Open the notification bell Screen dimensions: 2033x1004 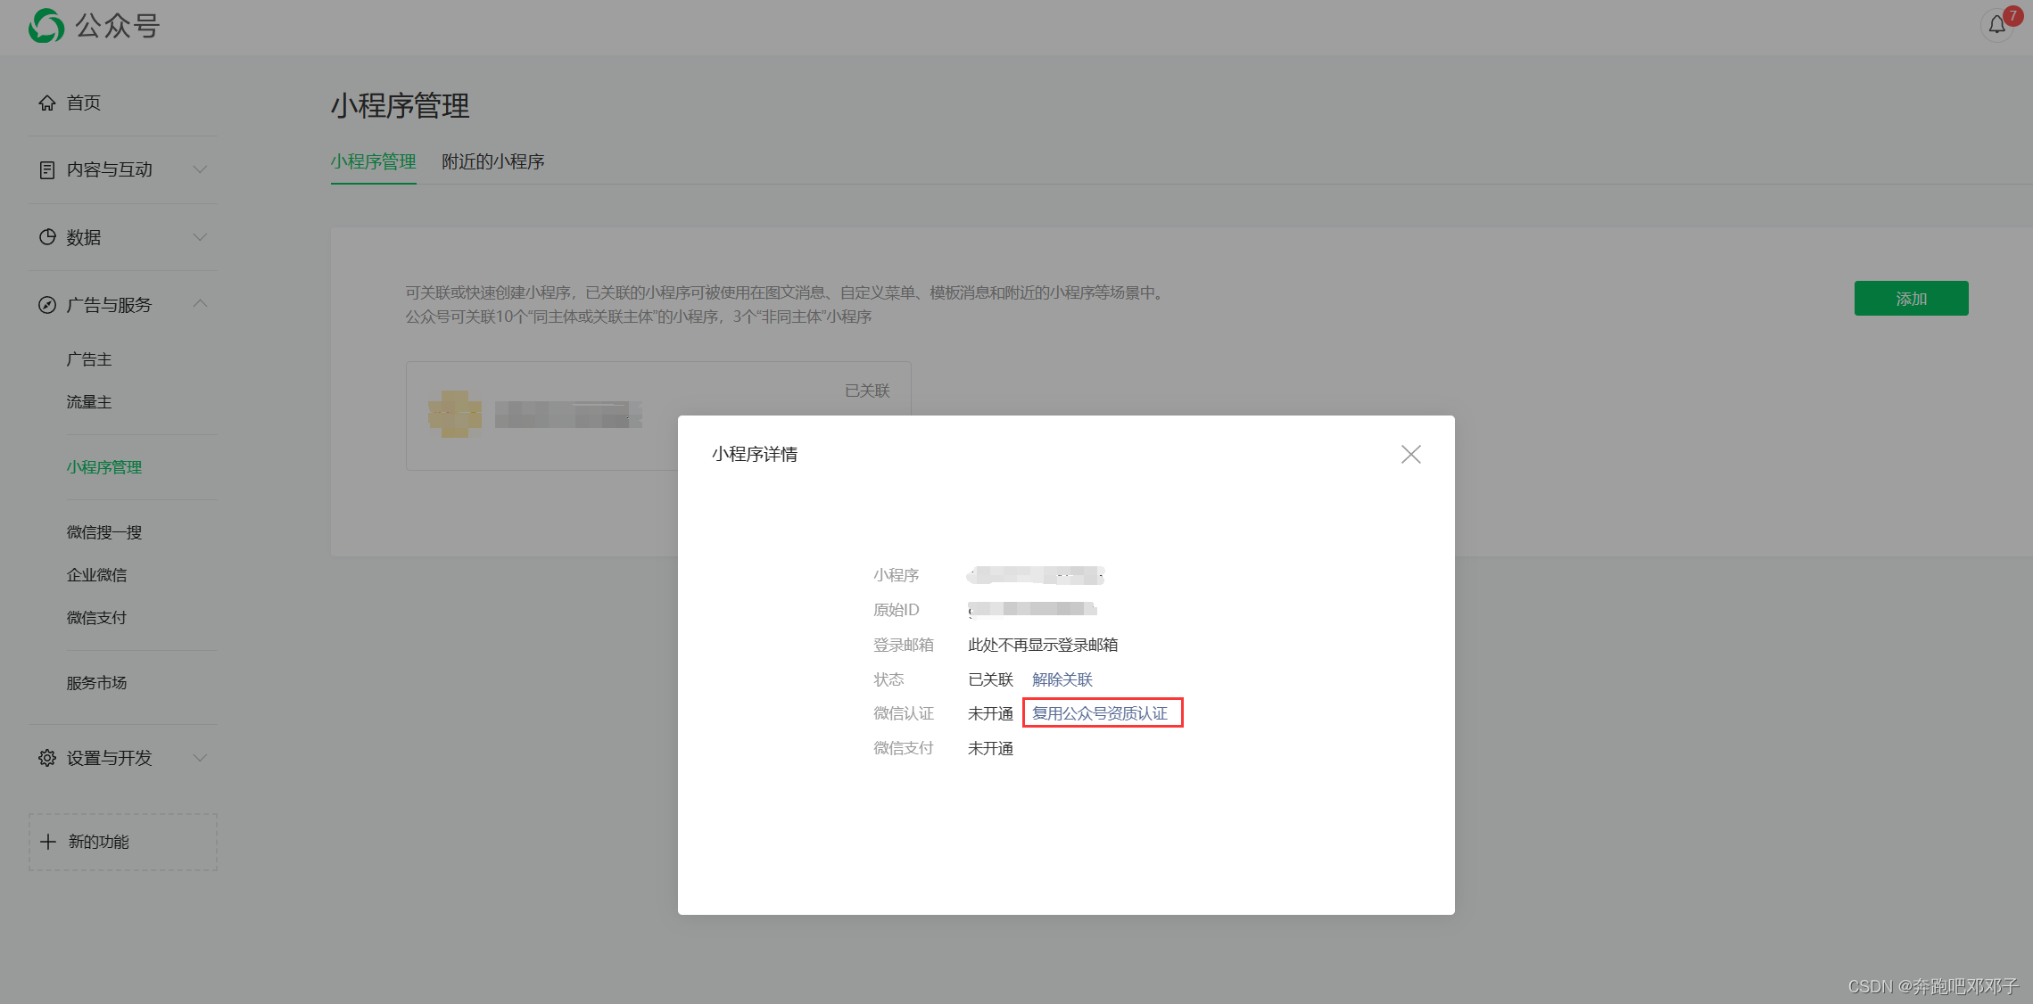pyautogui.click(x=1996, y=25)
